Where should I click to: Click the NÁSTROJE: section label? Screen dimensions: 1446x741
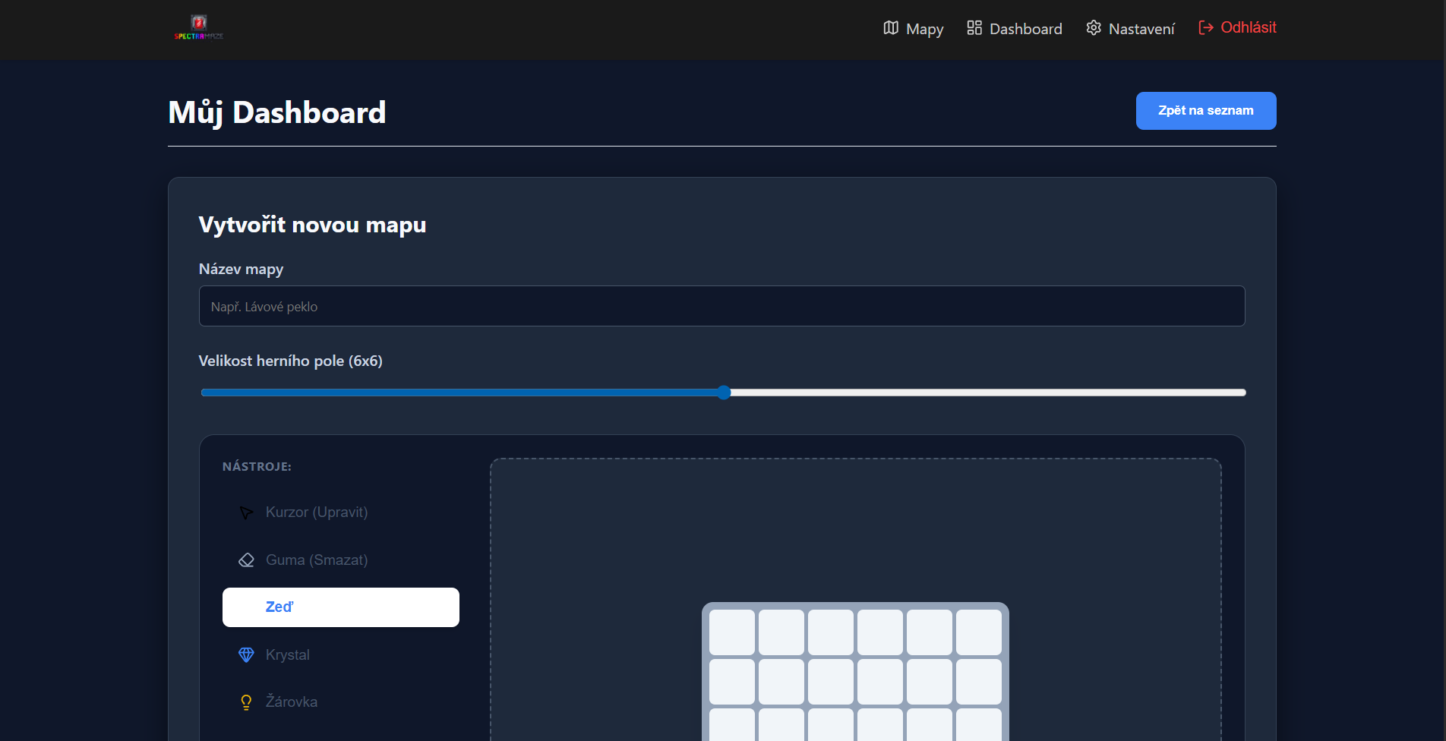pyautogui.click(x=257, y=466)
